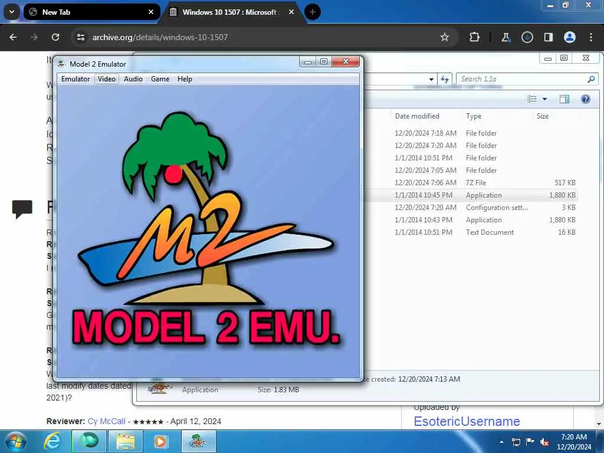Toggle the Explorer preview pane
The height and width of the screenshot is (453, 604).
click(x=564, y=99)
